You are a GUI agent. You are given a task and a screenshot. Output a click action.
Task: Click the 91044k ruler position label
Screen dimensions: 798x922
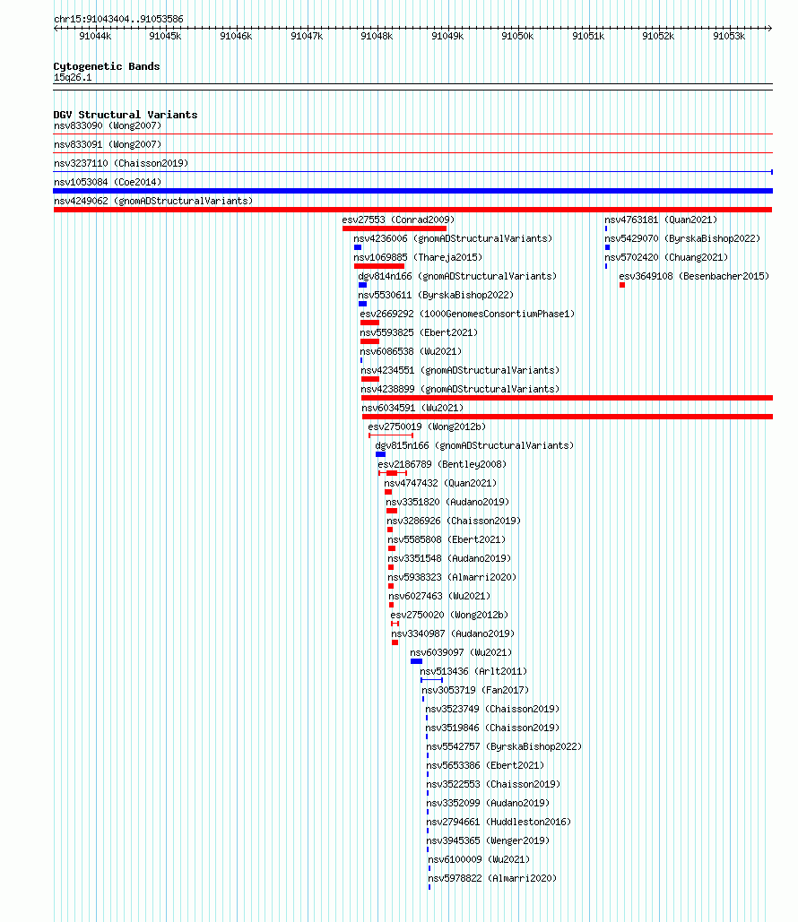coord(95,37)
